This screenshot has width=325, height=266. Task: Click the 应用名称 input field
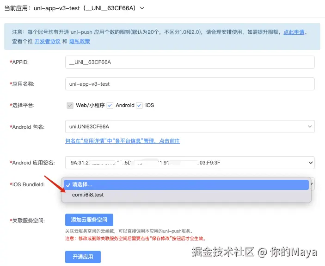(190, 84)
